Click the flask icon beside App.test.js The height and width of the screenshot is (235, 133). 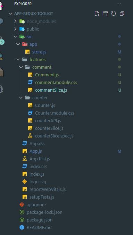[x=25, y=159]
